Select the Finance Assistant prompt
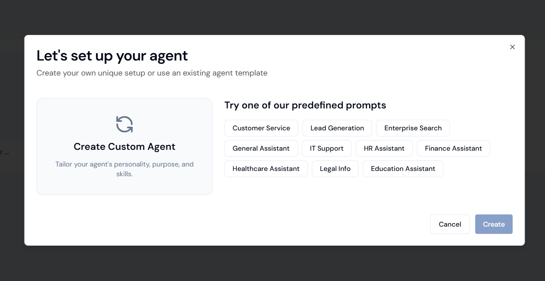 pyautogui.click(x=453, y=149)
